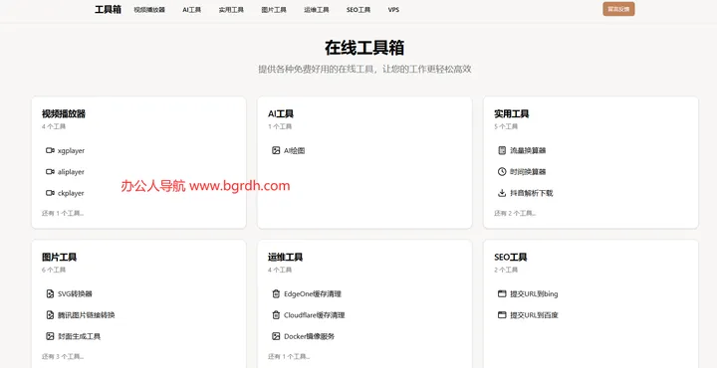Open the 图片工具 card heading
The image size is (717, 368).
point(59,257)
